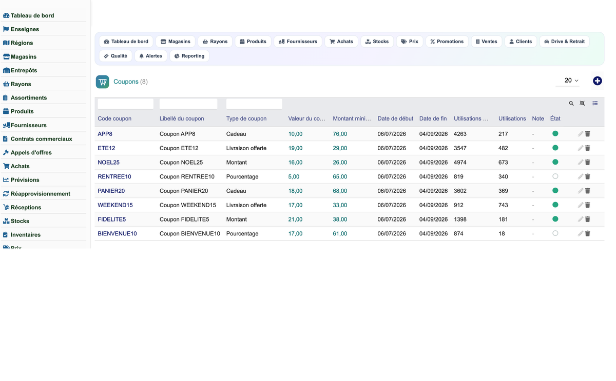Toggle the État status of FIDELITE5
The width and height of the screenshot is (616, 381).
(x=555, y=219)
